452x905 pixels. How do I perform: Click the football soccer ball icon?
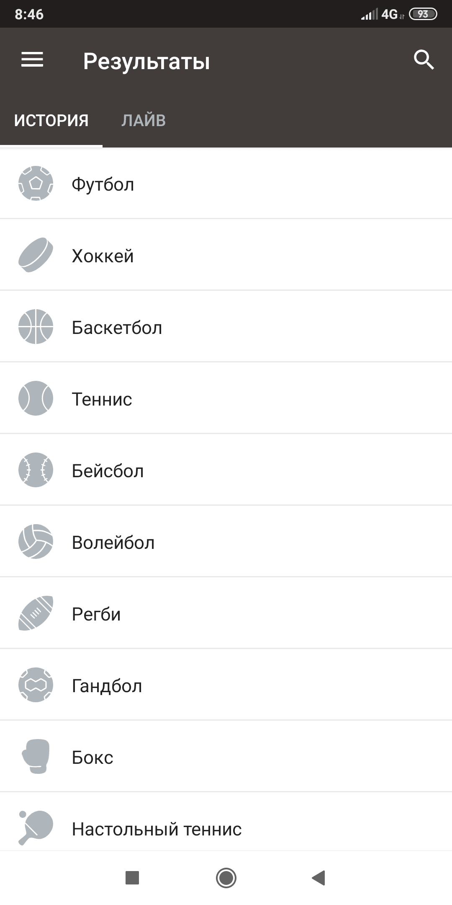pyautogui.click(x=36, y=184)
